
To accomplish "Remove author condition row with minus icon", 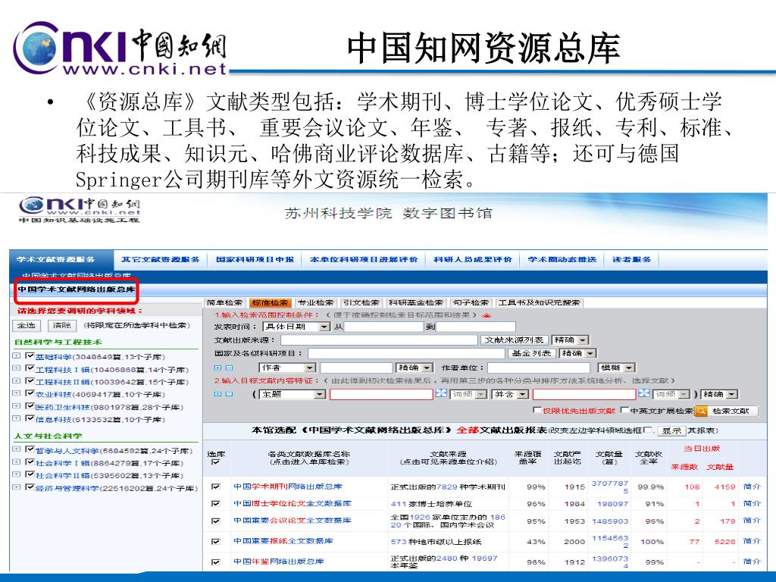I will point(229,368).
